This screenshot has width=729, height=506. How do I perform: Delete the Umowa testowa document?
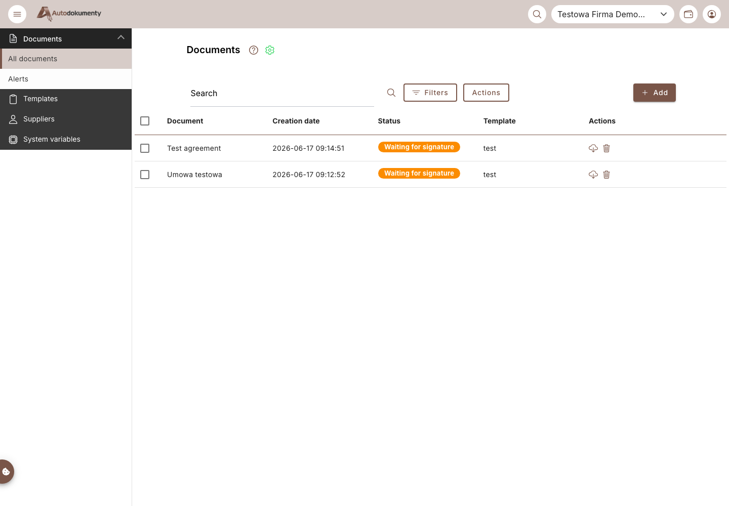pos(606,175)
